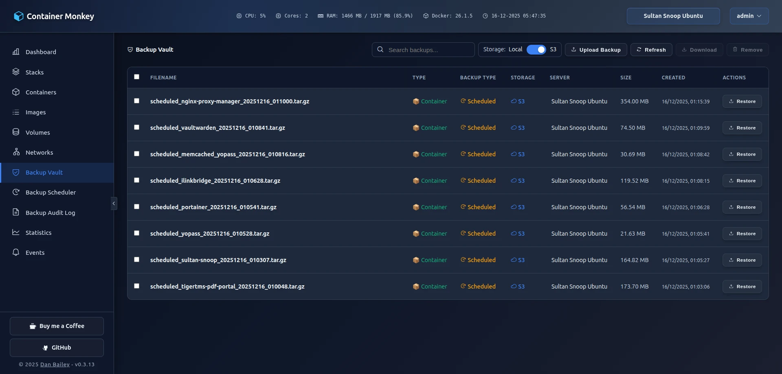Image resolution: width=782 pixels, height=374 pixels.
Task: Restore the scheduled_portainer backup
Action: point(742,207)
